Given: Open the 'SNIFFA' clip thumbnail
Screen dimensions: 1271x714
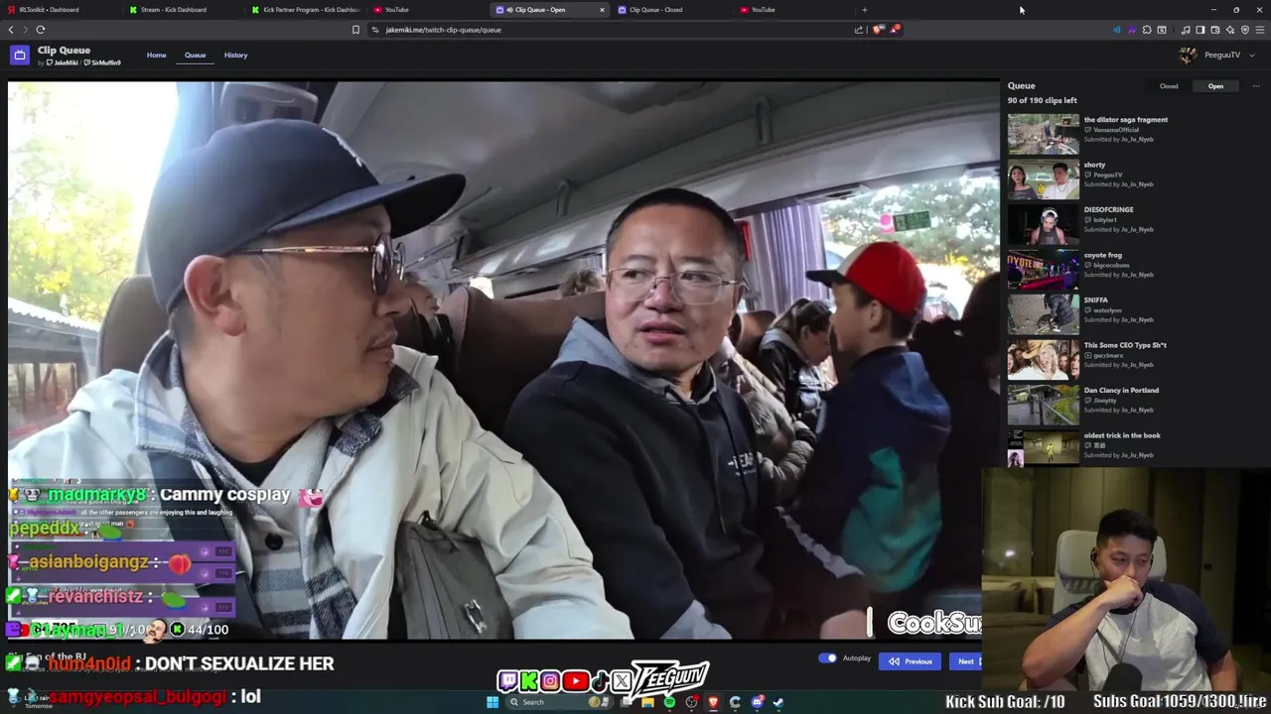Looking at the screenshot, I should [1044, 314].
